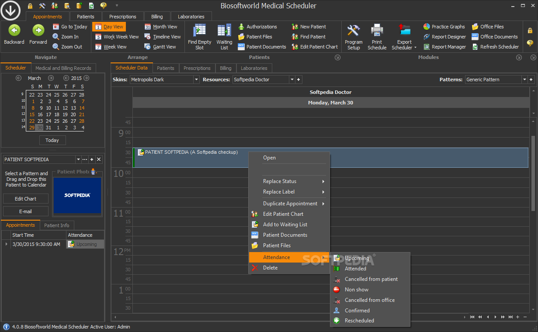Open the Billing ribbon tab

coord(157,17)
